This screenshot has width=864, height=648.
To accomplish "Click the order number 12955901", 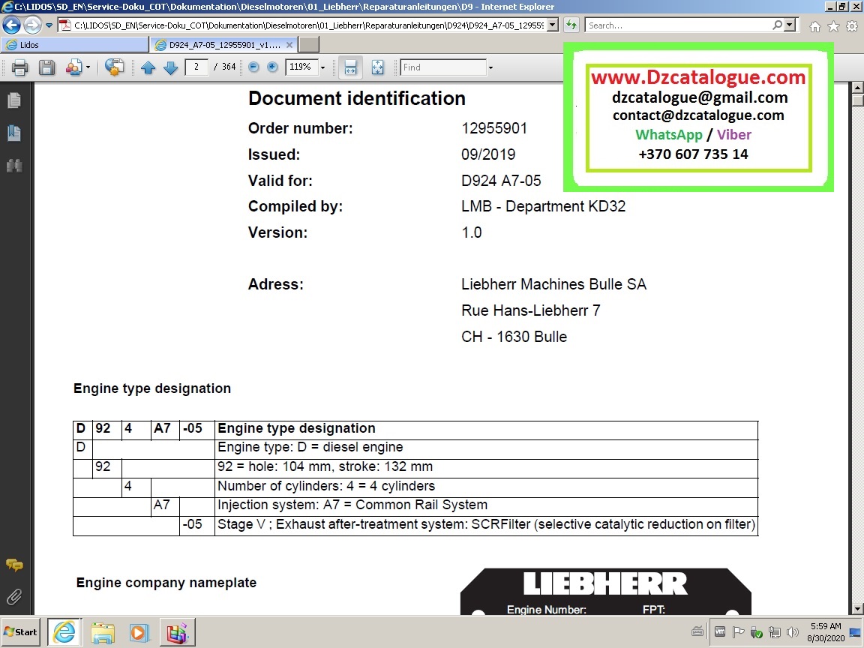I will (x=494, y=128).
